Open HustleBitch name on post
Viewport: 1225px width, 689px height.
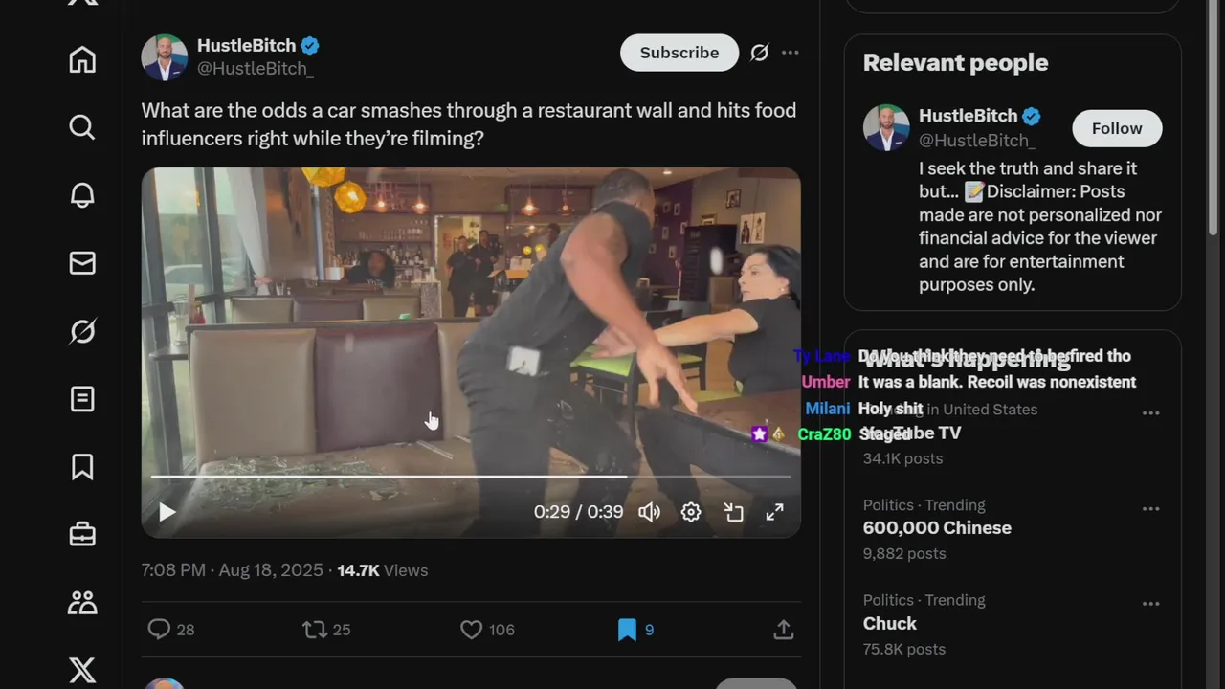246,45
